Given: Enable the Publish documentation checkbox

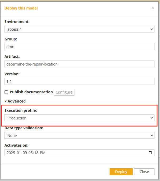Looking at the screenshot, I should (6, 92).
